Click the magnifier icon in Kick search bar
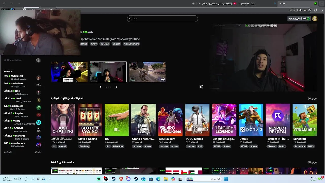 (130, 19)
